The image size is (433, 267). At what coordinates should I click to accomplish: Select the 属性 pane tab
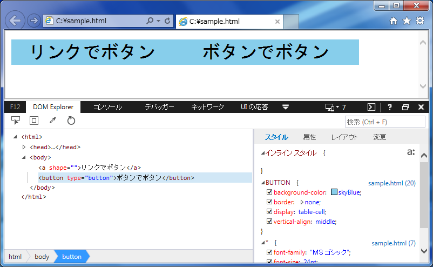click(x=309, y=137)
